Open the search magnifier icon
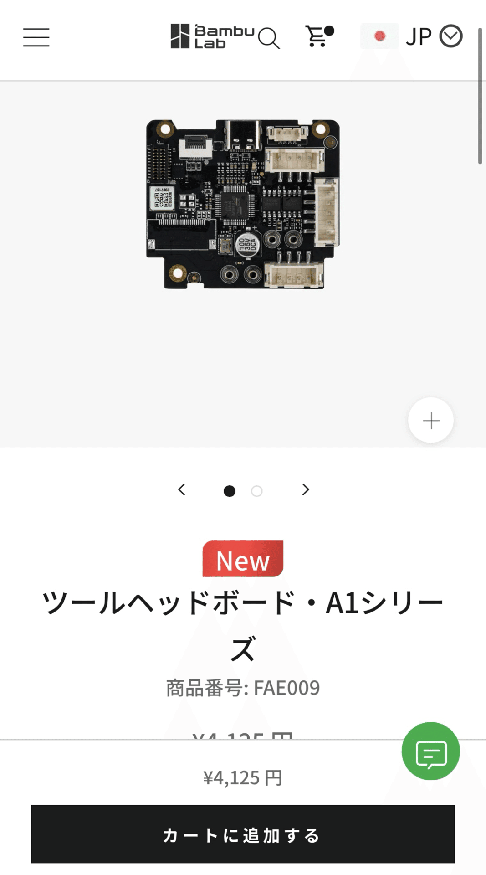The width and height of the screenshot is (486, 875). tap(269, 38)
